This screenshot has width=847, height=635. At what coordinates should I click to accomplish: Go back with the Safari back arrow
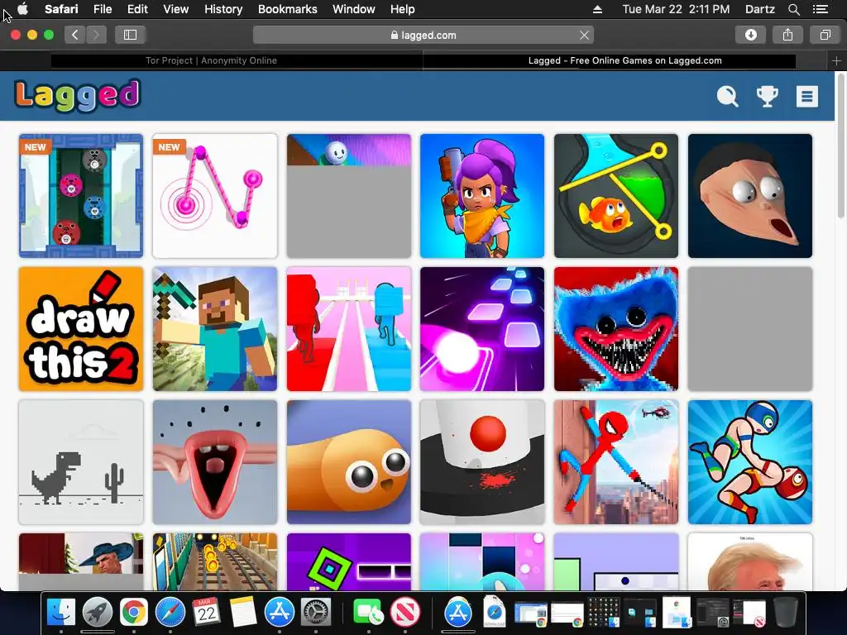tap(75, 35)
